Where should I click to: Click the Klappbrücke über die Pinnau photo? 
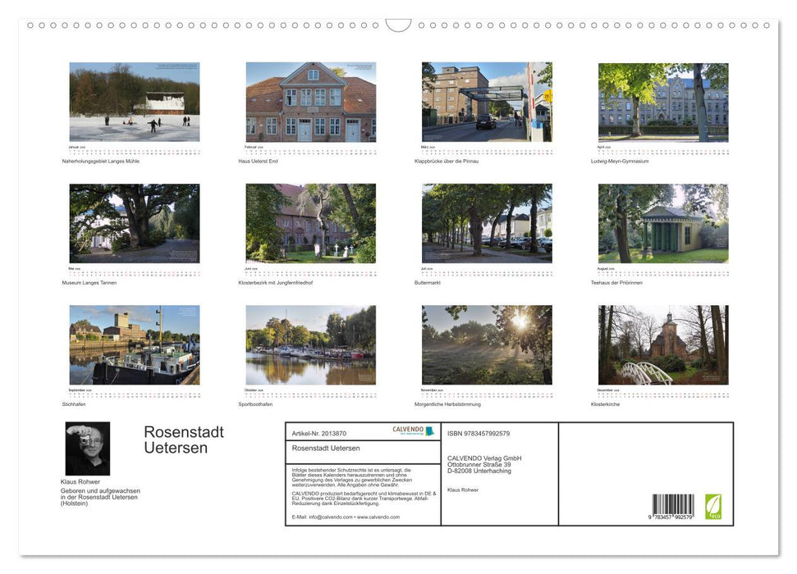point(487,102)
